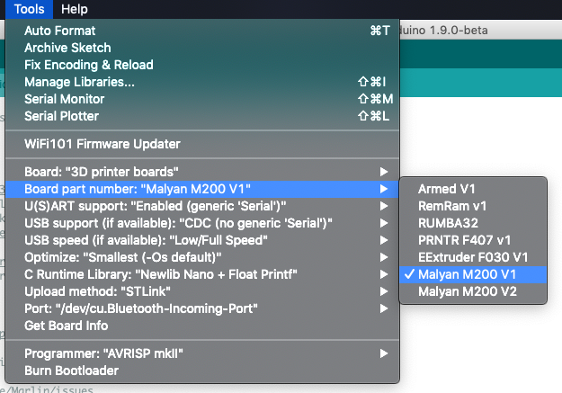This screenshot has height=393, width=562.
Task: Open the Tools menu in the menu bar
Action: point(29,9)
